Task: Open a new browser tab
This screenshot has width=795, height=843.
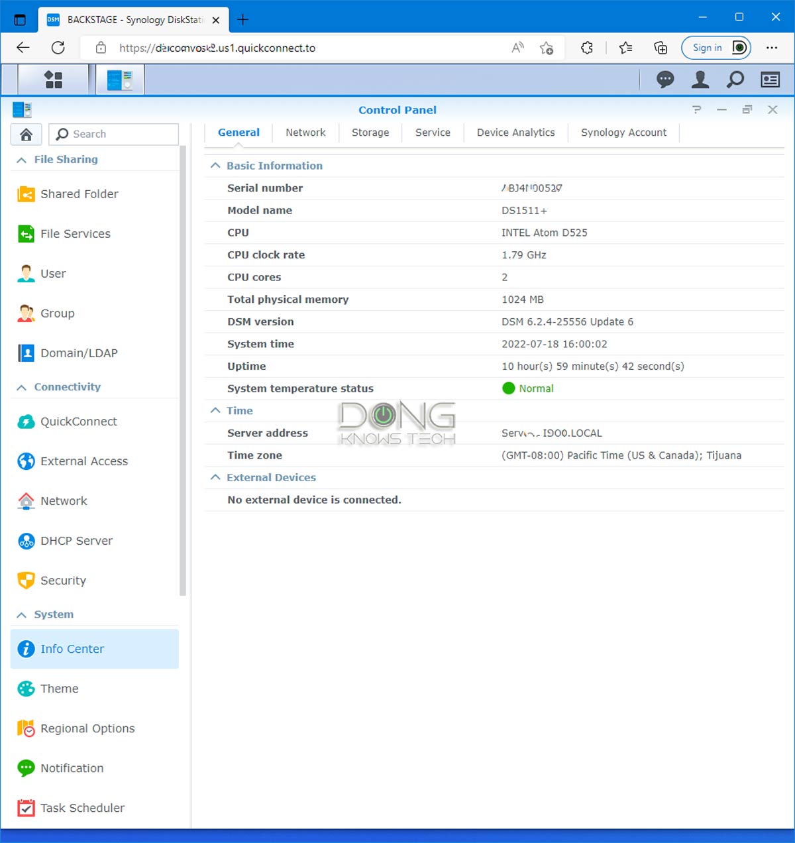Action: tap(243, 20)
